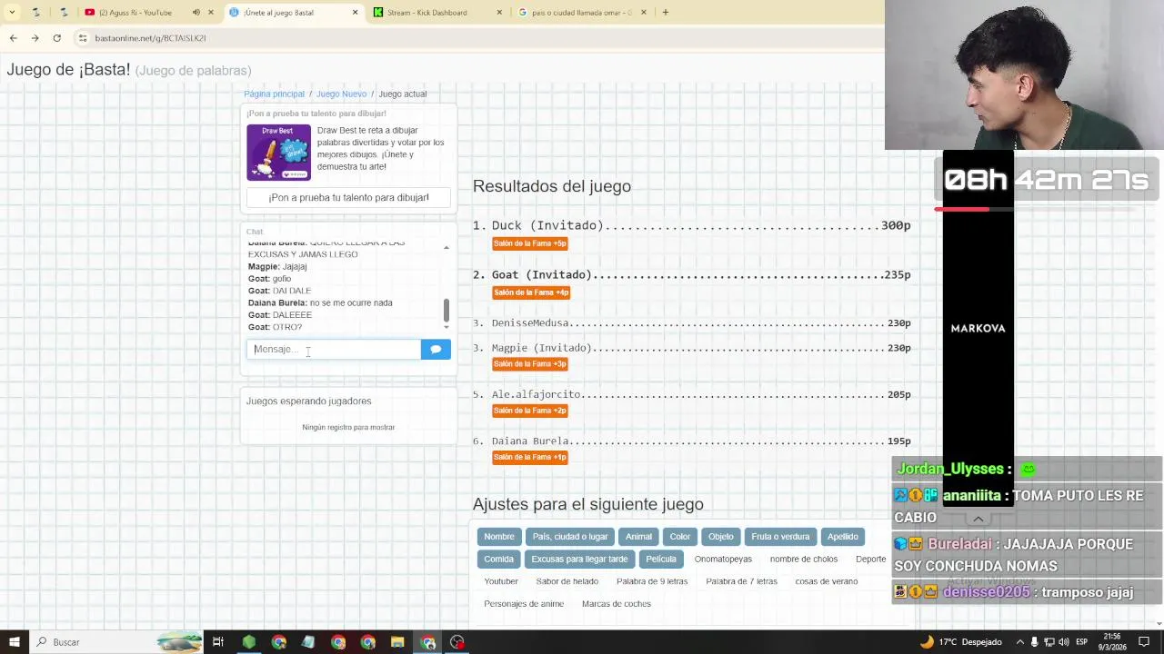This screenshot has height=654, width=1164.
Task: Open the volume control in tray
Action: pos(1064,642)
